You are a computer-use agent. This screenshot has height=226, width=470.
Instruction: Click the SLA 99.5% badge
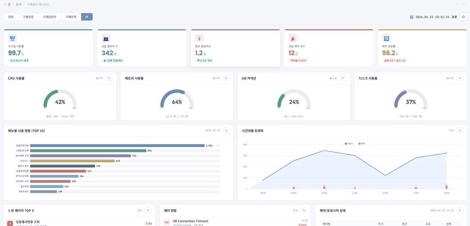point(20,60)
